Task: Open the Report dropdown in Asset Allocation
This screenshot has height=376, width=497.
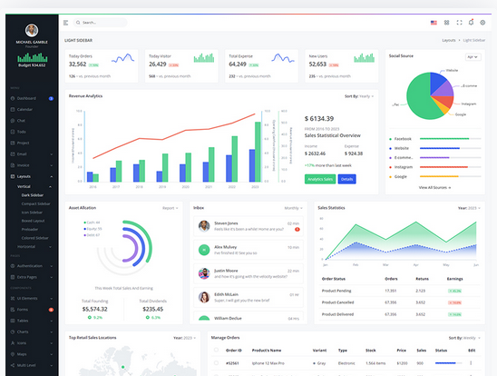Action: click(171, 208)
